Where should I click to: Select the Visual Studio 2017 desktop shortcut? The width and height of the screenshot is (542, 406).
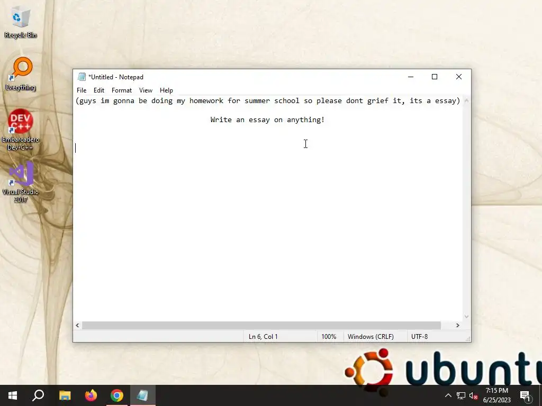[x=21, y=182]
